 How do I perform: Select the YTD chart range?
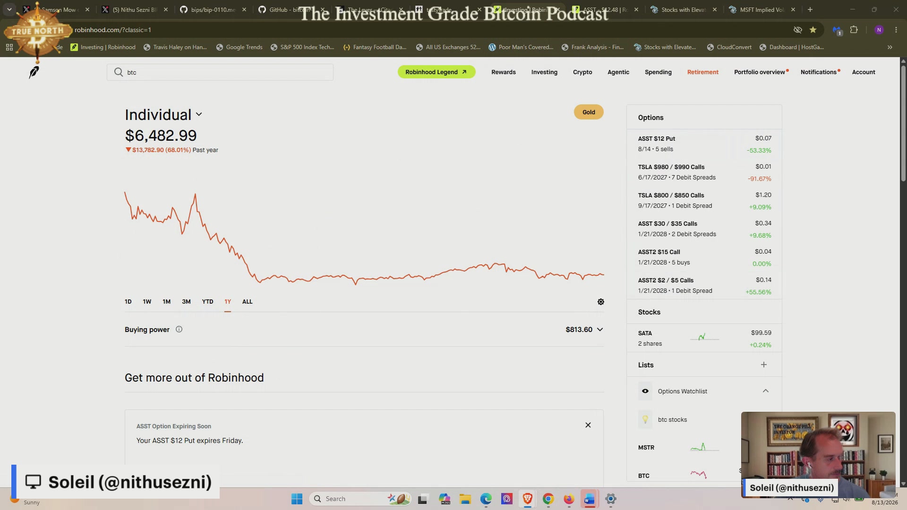[x=207, y=302]
